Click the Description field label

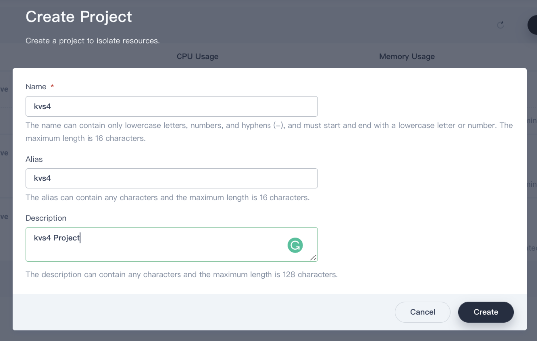click(46, 218)
